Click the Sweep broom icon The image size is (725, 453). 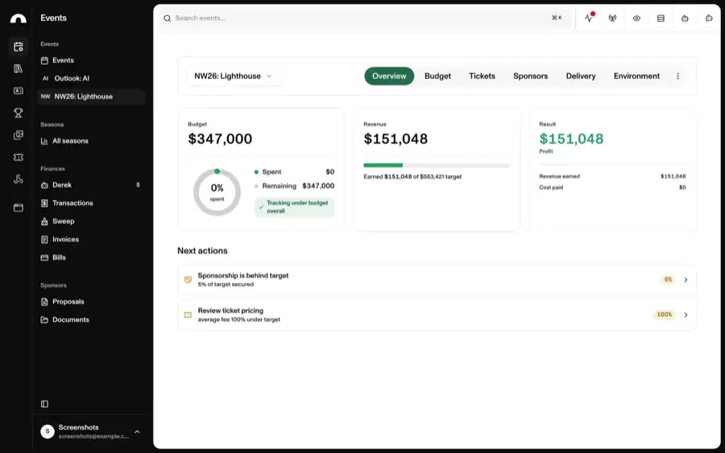coord(44,221)
